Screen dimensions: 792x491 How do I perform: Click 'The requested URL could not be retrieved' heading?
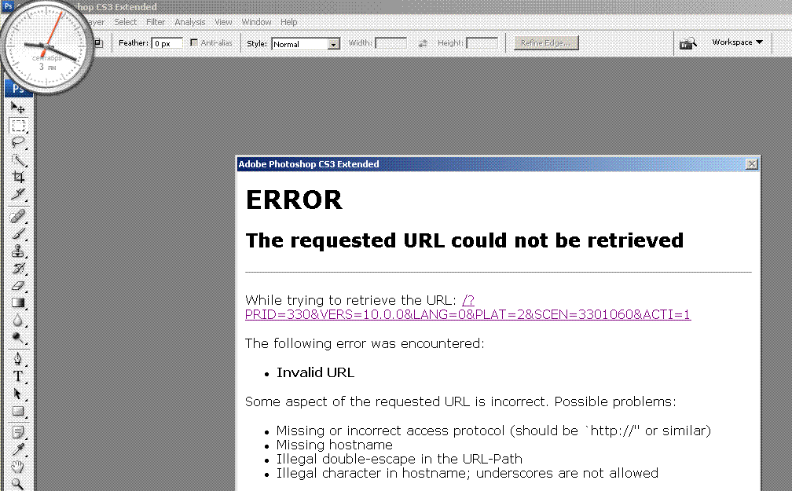click(464, 240)
